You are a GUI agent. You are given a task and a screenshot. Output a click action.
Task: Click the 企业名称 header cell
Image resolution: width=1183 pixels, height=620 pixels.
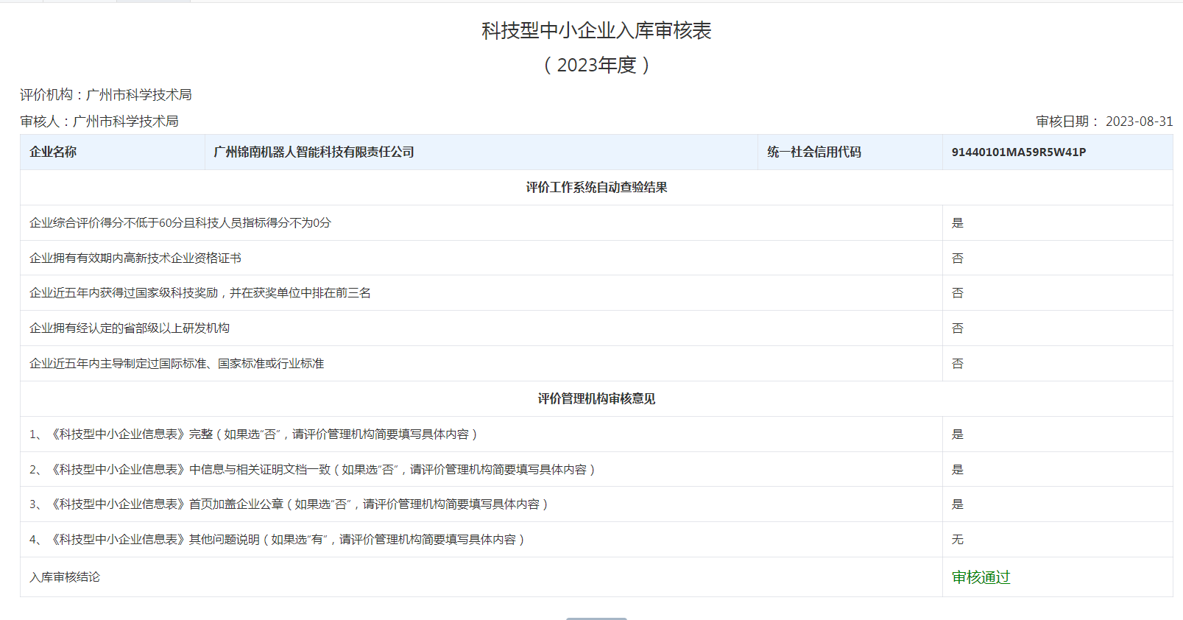tap(53, 152)
